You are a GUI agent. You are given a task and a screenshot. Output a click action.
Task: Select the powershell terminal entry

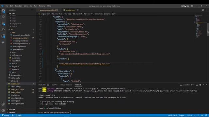[185, 85]
